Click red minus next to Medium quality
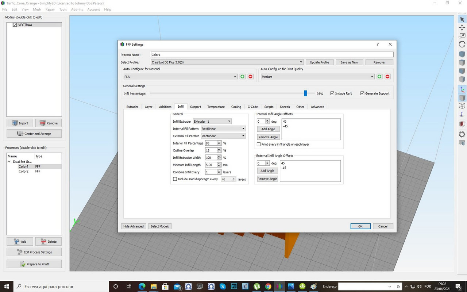The height and width of the screenshot is (292, 467). point(387,77)
